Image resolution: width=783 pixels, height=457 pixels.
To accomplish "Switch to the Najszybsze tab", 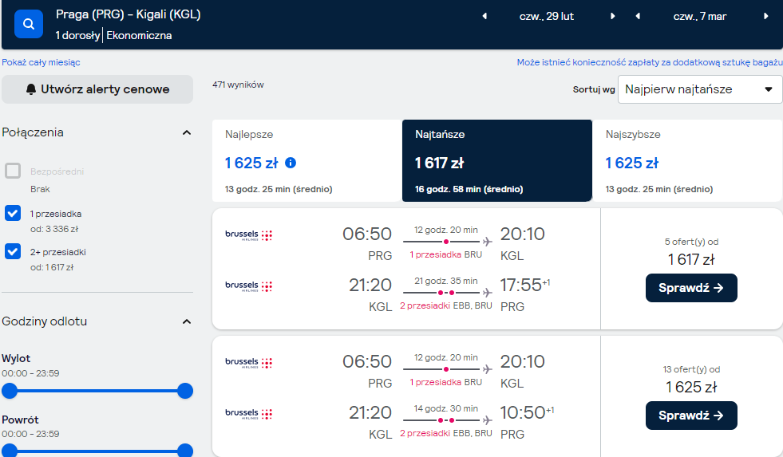I will coord(687,160).
